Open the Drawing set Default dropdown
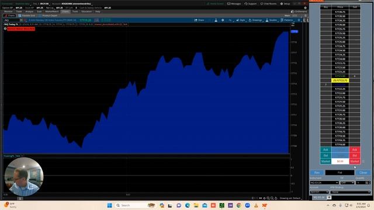 [291, 198]
